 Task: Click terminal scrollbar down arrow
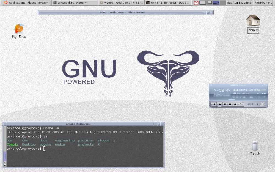click(x=5, y=165)
